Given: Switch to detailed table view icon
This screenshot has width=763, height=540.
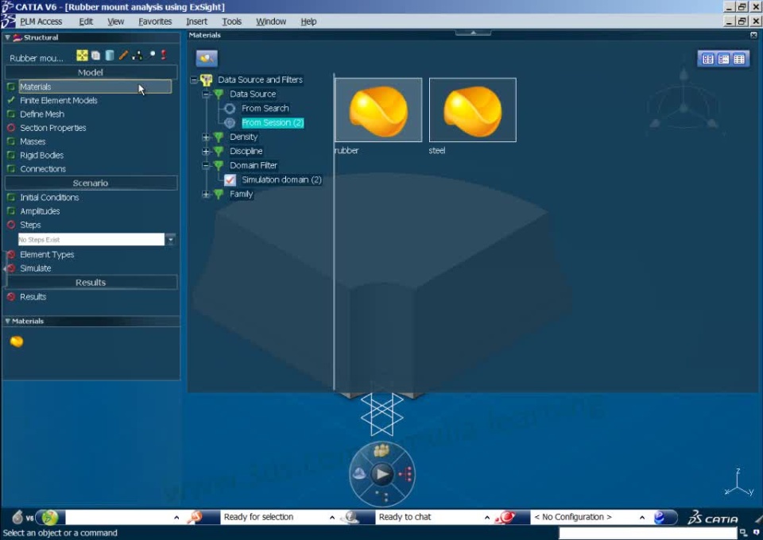Looking at the screenshot, I should 738,60.
